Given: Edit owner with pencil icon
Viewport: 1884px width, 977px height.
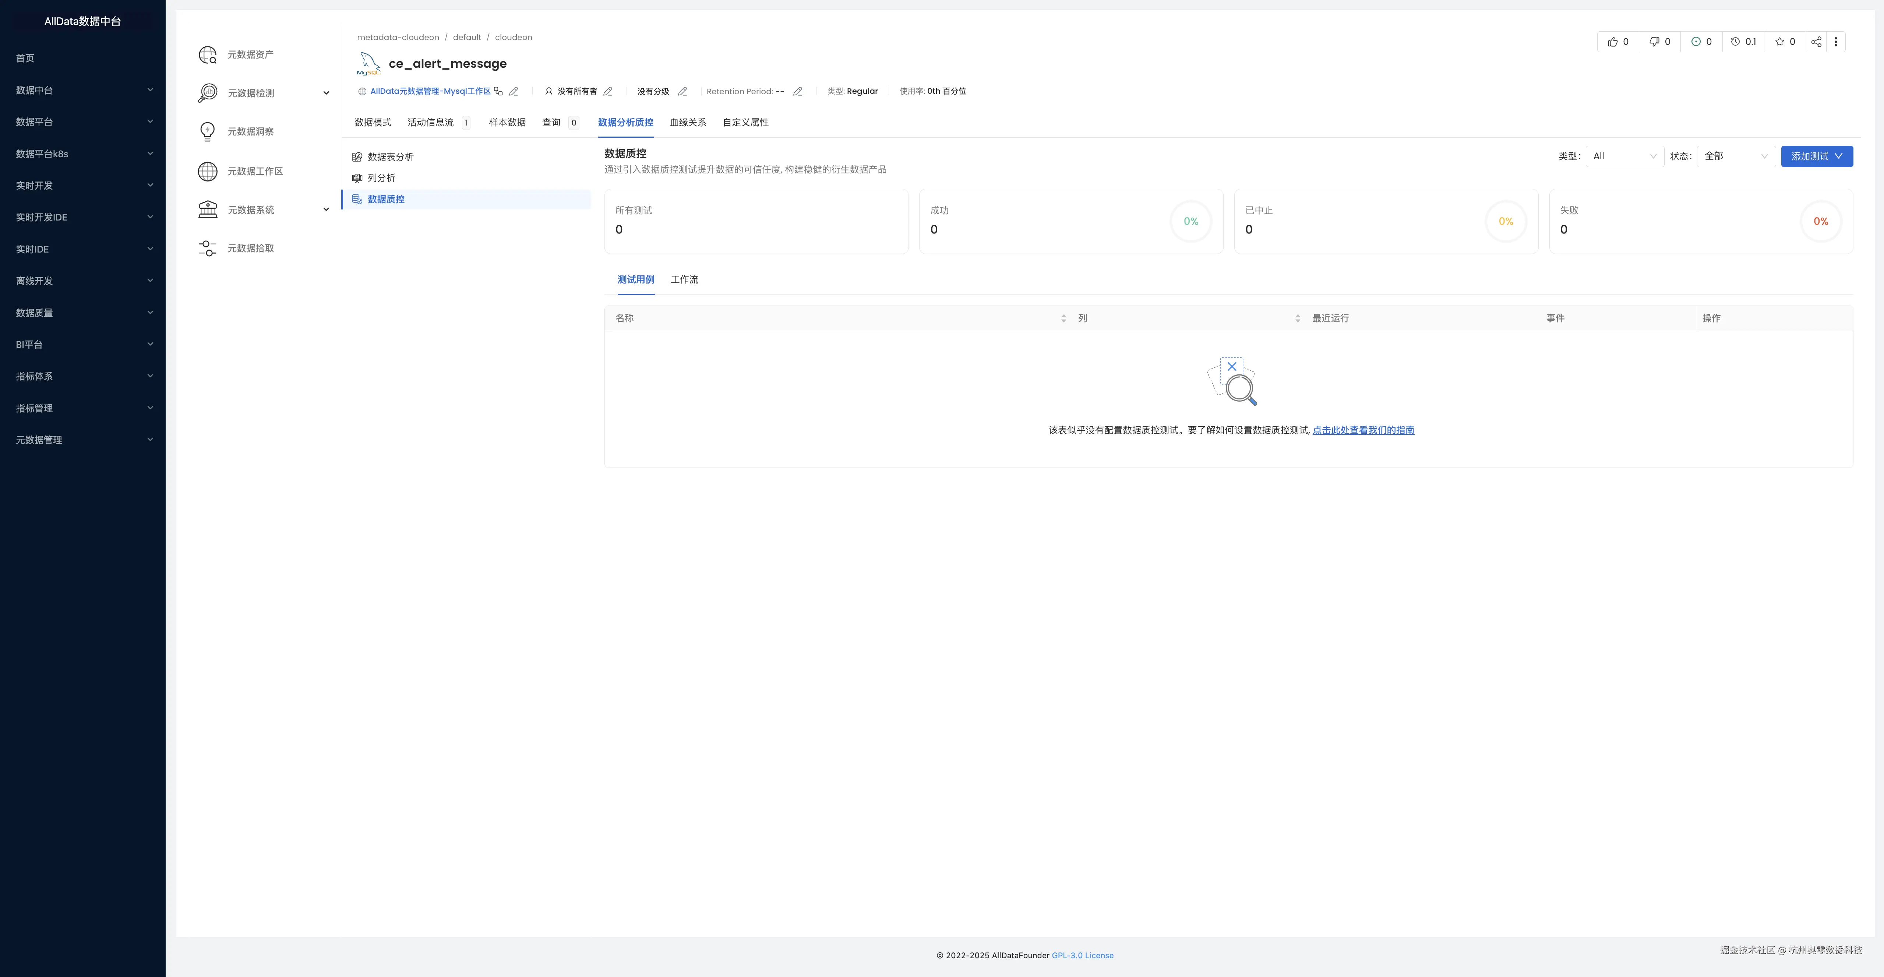Looking at the screenshot, I should (608, 91).
